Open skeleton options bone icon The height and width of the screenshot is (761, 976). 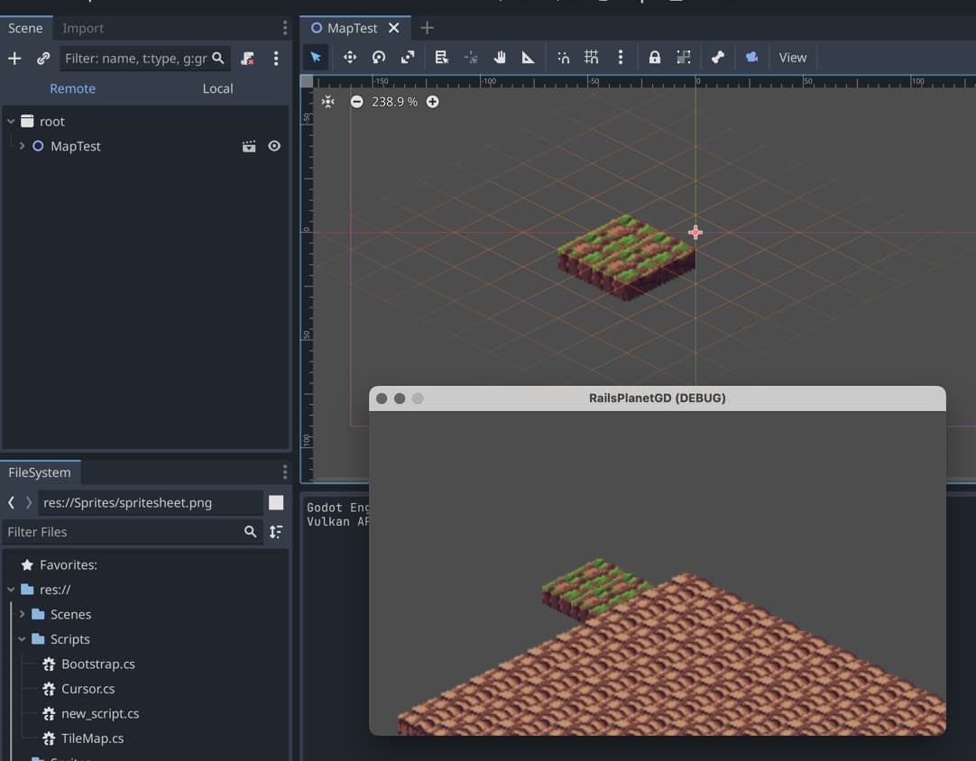[x=717, y=58]
